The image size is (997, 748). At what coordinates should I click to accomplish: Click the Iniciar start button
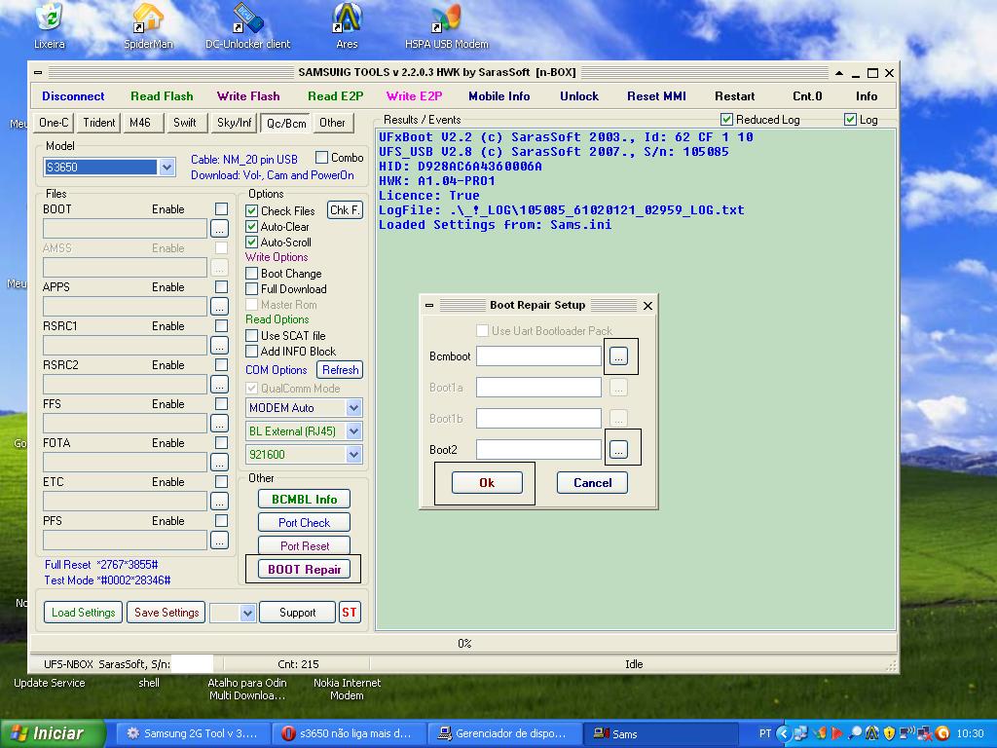coord(53,733)
